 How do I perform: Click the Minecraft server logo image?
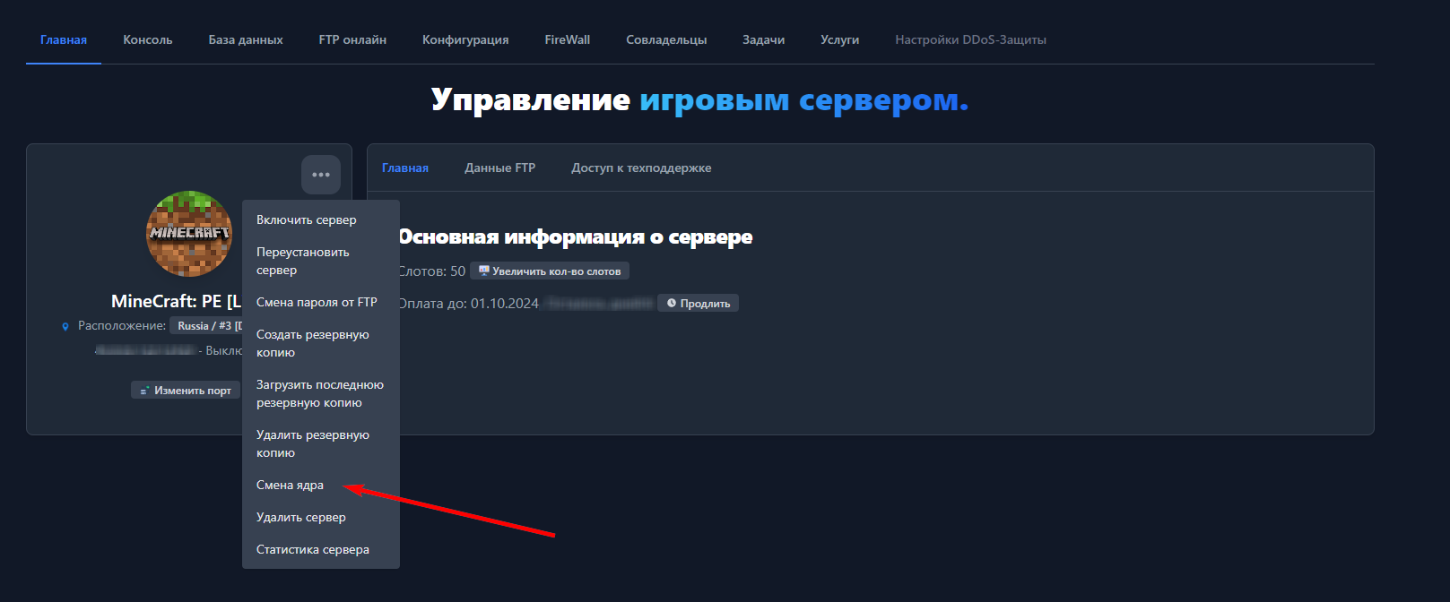pos(189,234)
